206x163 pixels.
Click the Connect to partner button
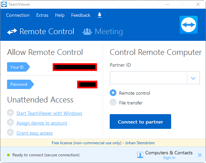(x=140, y=121)
